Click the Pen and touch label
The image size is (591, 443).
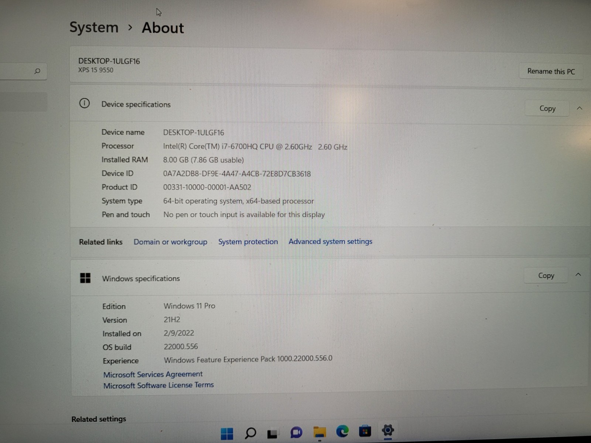click(x=126, y=214)
